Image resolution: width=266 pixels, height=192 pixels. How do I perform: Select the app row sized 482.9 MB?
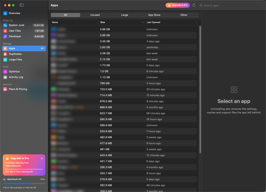tap(124, 137)
